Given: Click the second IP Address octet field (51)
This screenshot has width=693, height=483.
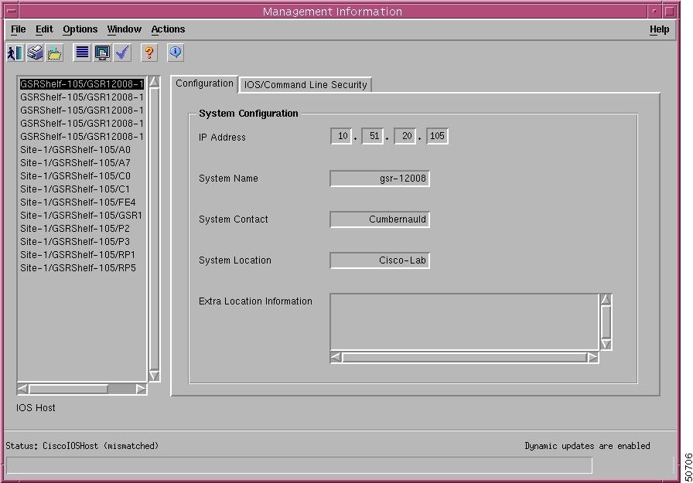Looking at the screenshot, I should click(373, 136).
